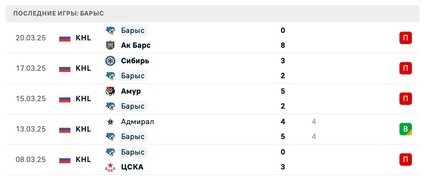Open the KHL league page from the first row

click(x=83, y=38)
